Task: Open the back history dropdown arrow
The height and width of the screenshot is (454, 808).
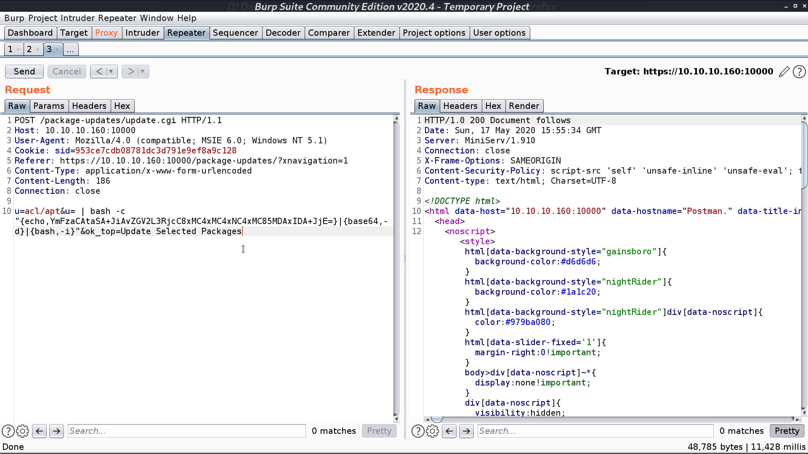Action: coord(111,71)
